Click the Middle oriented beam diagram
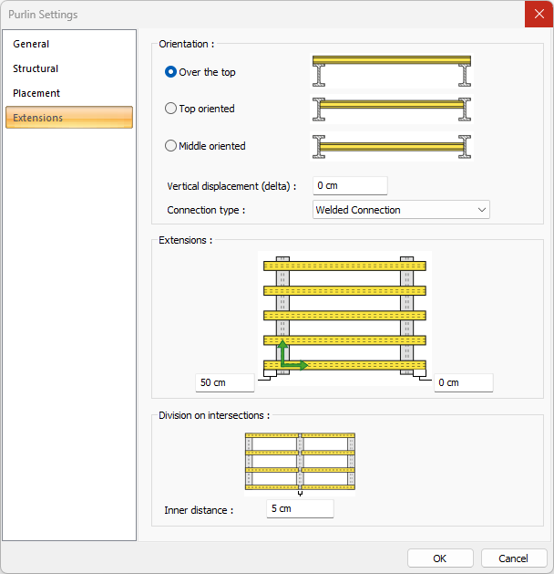 click(391, 146)
